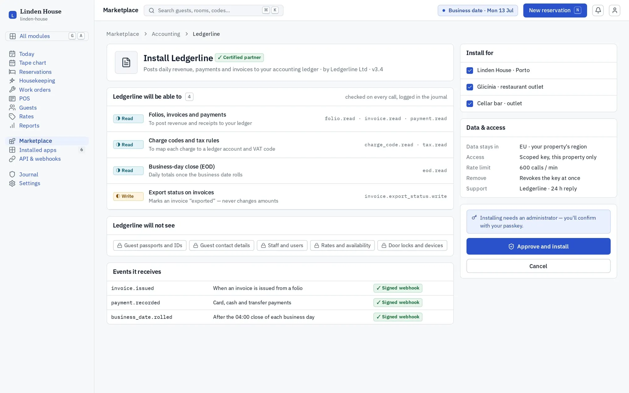Click '600 calls / min' rate limit value
Image resolution: width=629 pixels, height=393 pixels.
[538, 168]
